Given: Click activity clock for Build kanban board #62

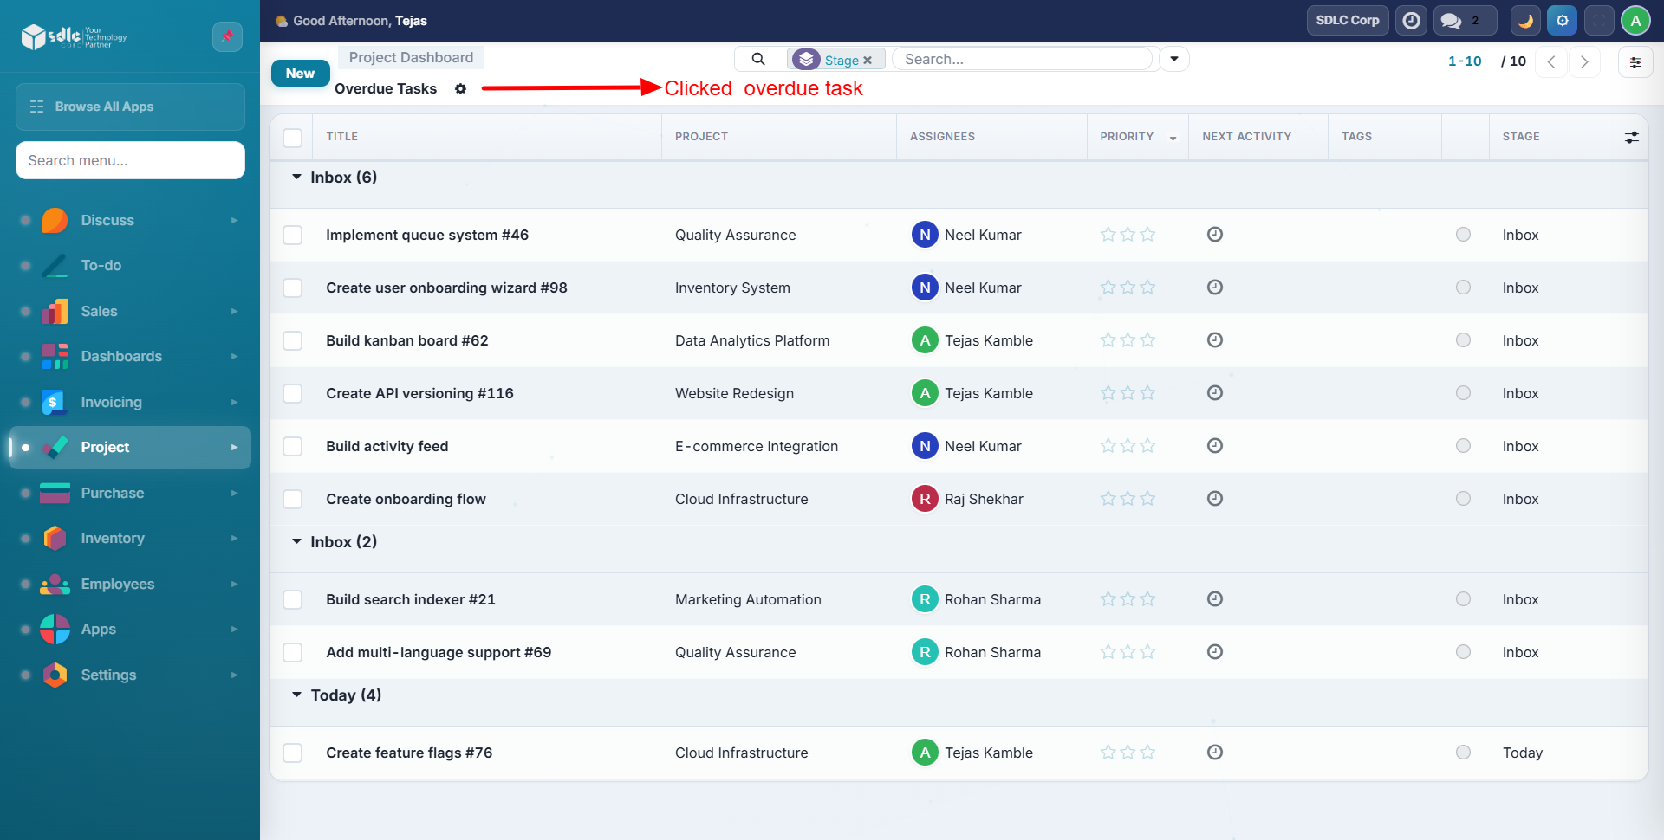Looking at the screenshot, I should tap(1215, 340).
